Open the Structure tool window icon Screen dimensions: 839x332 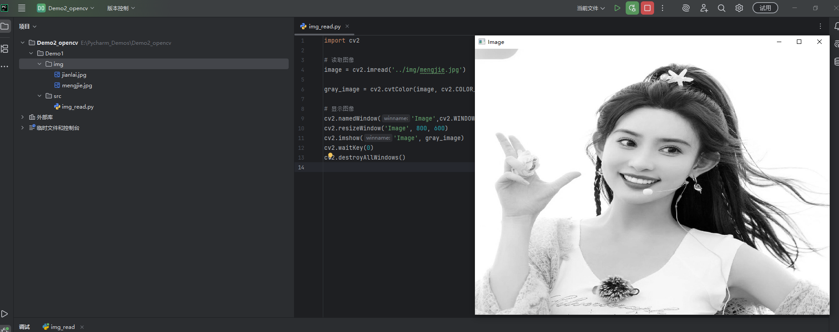click(5, 49)
